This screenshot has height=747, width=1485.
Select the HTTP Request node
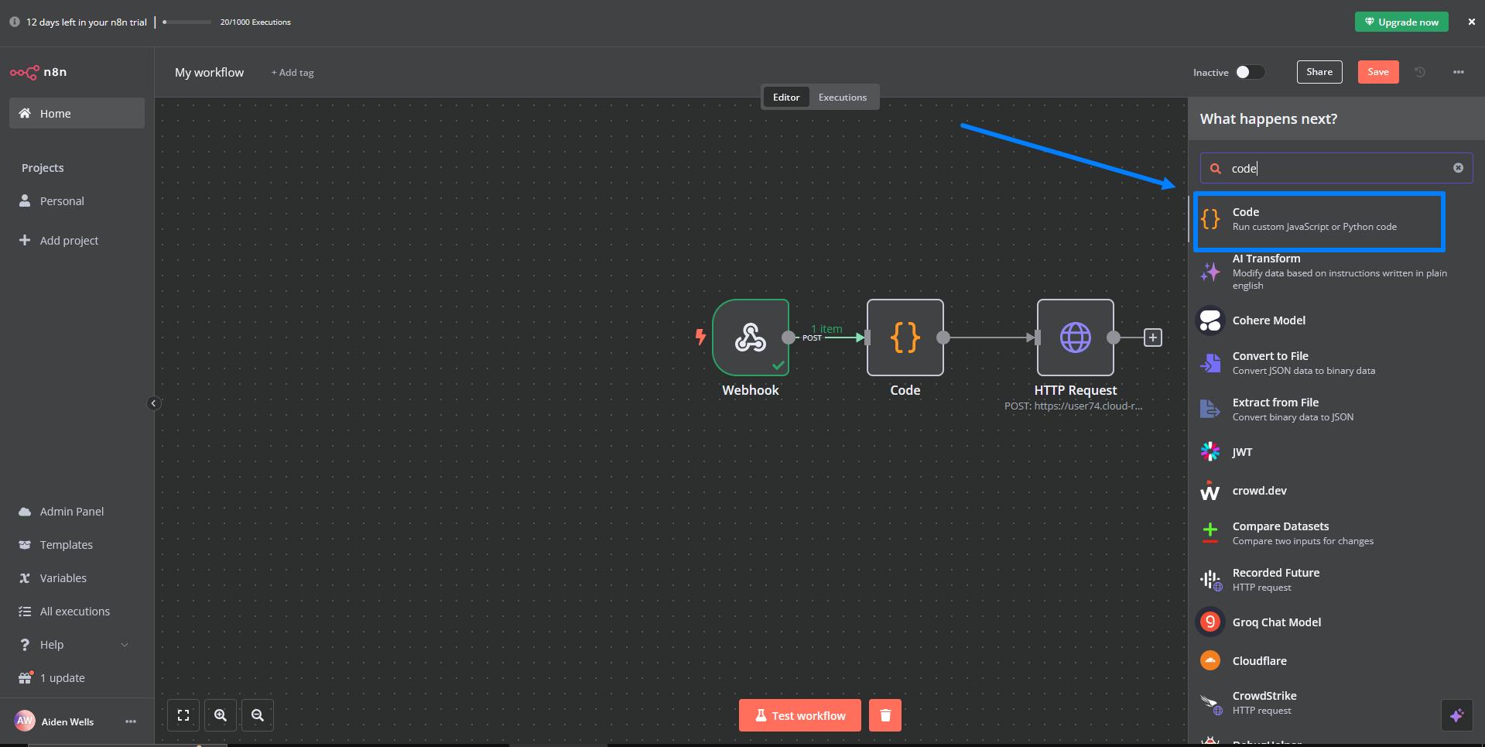point(1076,338)
